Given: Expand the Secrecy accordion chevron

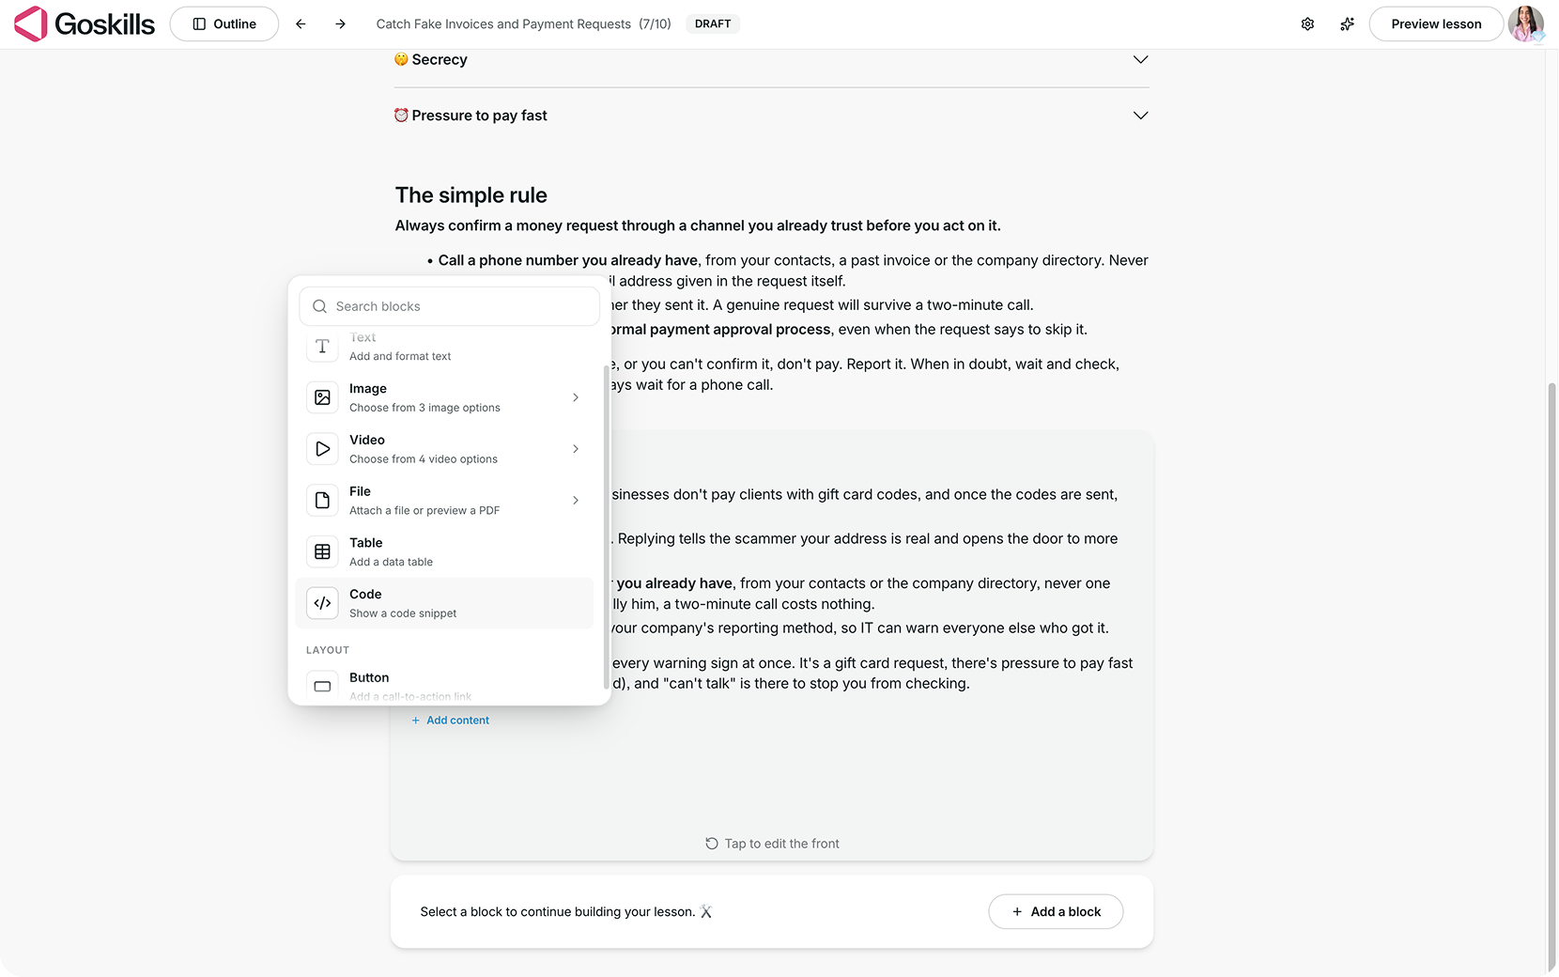Looking at the screenshot, I should tap(1140, 59).
